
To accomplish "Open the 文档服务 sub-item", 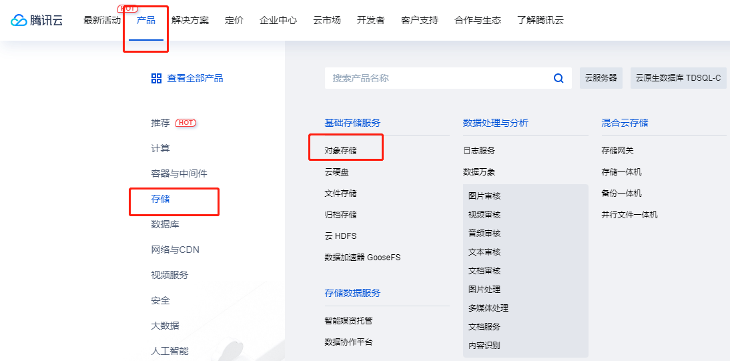I will 484,326.
